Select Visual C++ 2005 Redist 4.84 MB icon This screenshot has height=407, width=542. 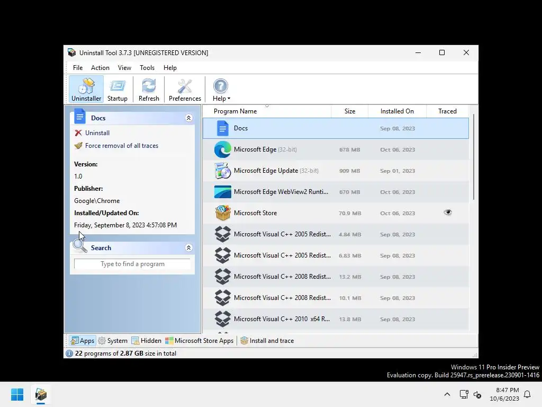point(223,234)
